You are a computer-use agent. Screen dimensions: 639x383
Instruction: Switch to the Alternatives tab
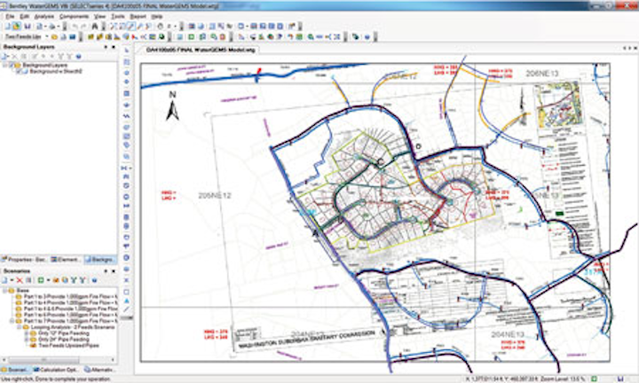[99, 370]
